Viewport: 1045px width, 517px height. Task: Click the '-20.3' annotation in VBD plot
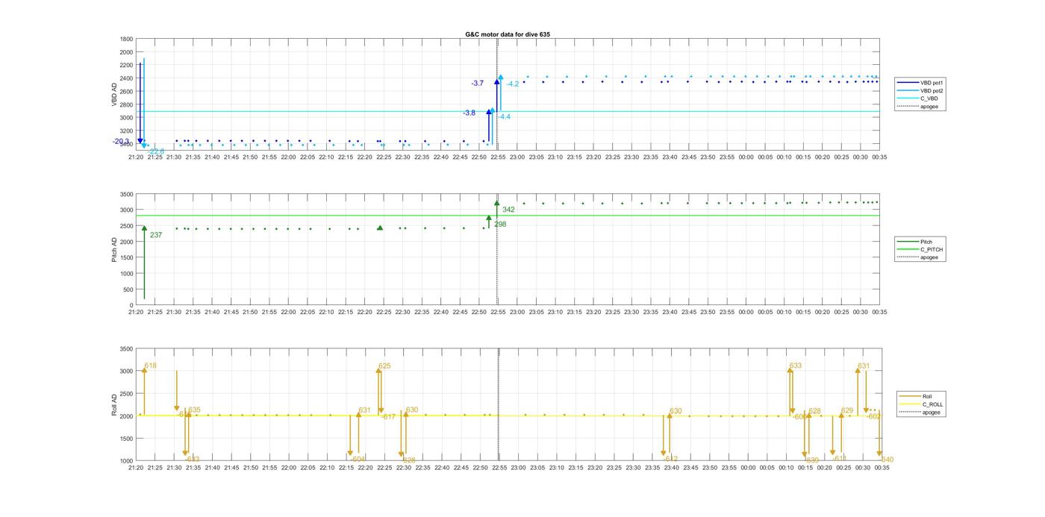click(x=121, y=142)
